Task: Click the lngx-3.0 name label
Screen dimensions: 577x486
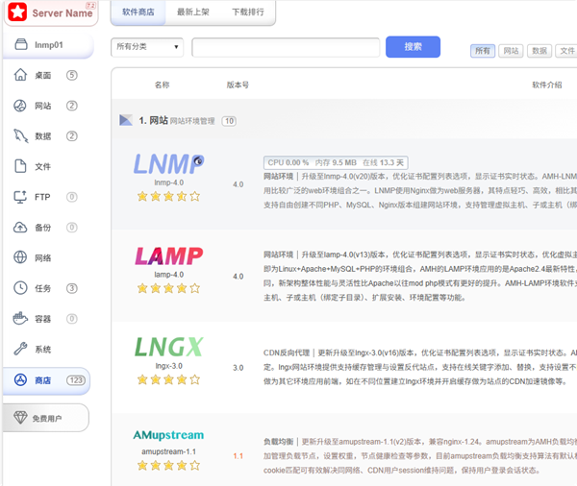Action: tap(169, 366)
